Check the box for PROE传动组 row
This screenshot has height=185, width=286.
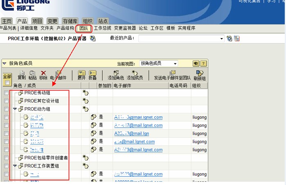pos(6,93)
